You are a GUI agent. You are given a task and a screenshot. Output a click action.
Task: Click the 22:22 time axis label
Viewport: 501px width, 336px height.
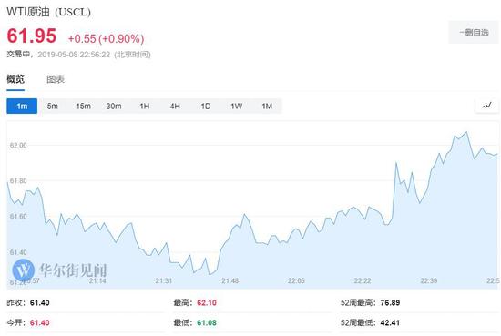pyautogui.click(x=363, y=280)
